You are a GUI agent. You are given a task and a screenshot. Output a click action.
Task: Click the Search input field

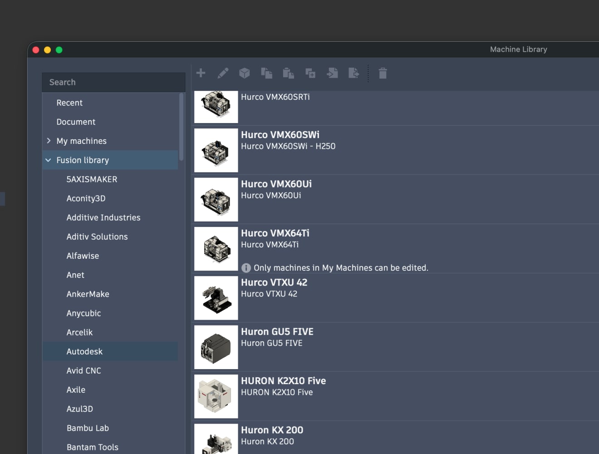[x=113, y=82]
